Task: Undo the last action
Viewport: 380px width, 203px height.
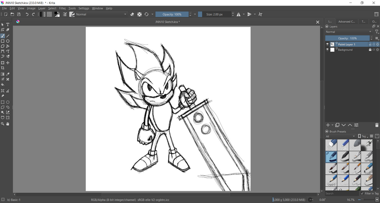Action: pyautogui.click(x=27, y=14)
